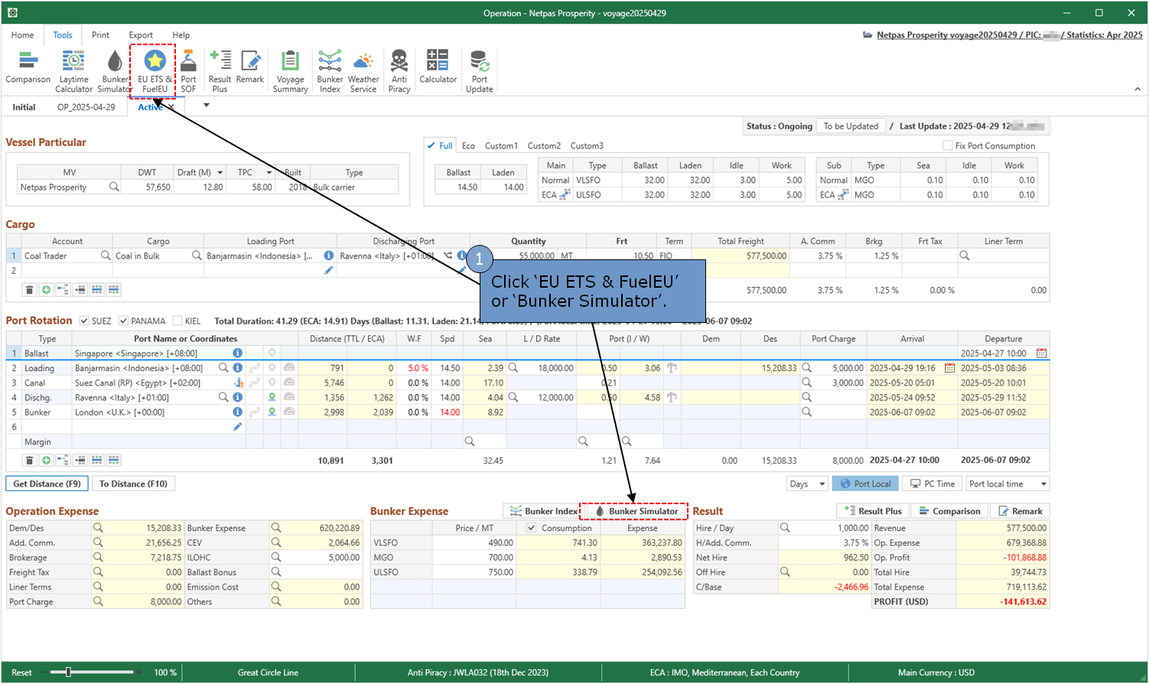Expand the Draft (M) dropdown arrow
1149x684 pixels.
(220, 173)
